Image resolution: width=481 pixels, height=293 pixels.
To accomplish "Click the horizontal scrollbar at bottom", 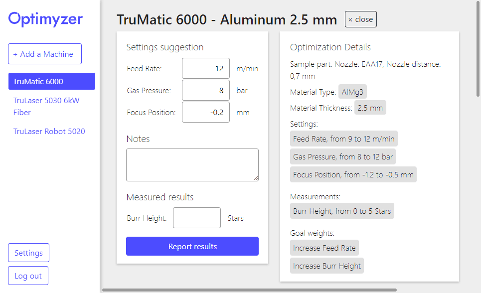I will [x=249, y=290].
